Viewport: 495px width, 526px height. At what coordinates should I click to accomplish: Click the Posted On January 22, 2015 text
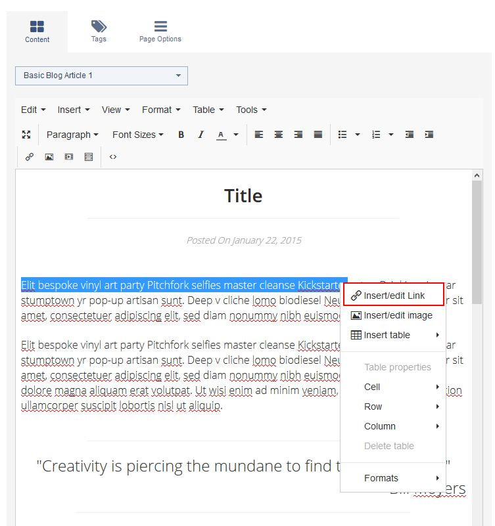pos(244,240)
